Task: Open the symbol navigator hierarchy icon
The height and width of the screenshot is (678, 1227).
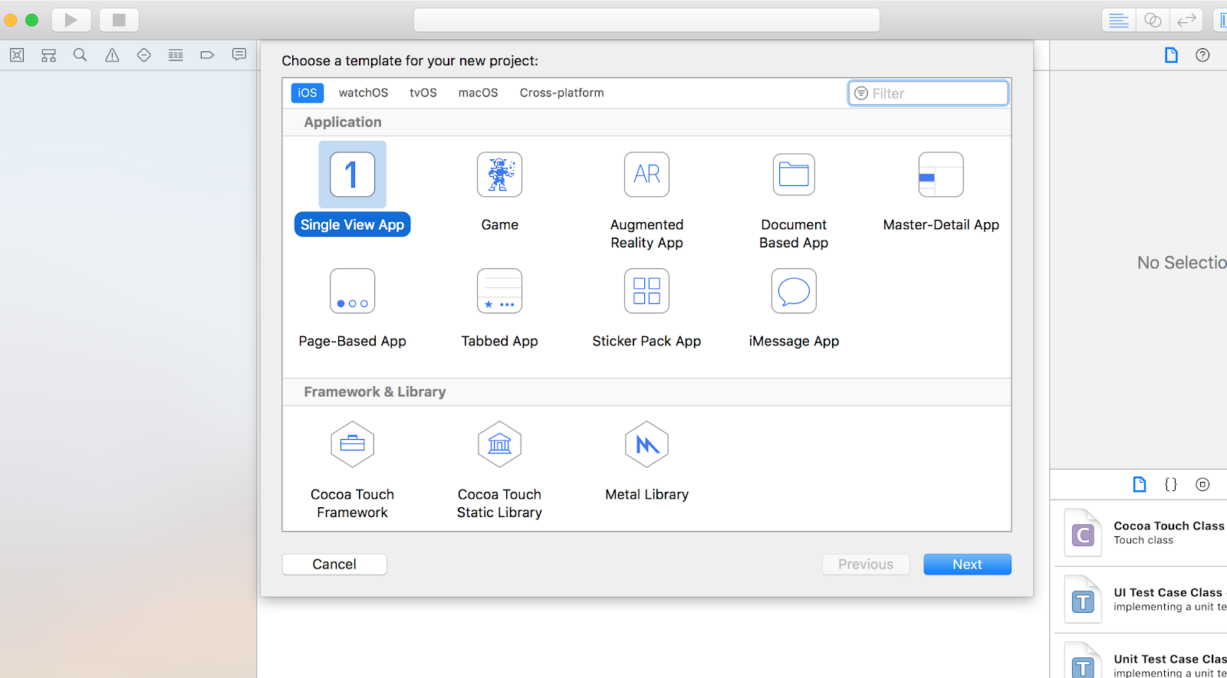Action: [48, 55]
